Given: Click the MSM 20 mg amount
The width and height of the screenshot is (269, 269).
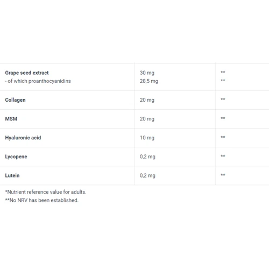Looking at the screenshot, I should tap(147, 119).
